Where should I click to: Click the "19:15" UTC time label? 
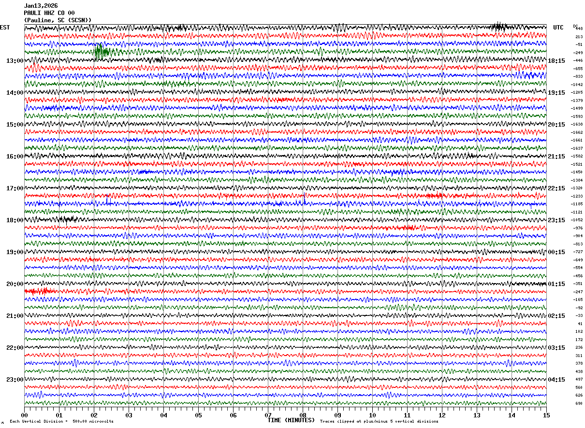pos(556,93)
